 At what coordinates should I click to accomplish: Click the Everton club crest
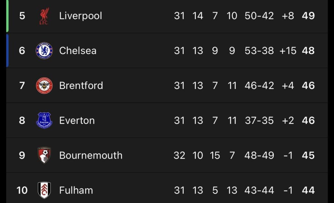[x=44, y=121]
